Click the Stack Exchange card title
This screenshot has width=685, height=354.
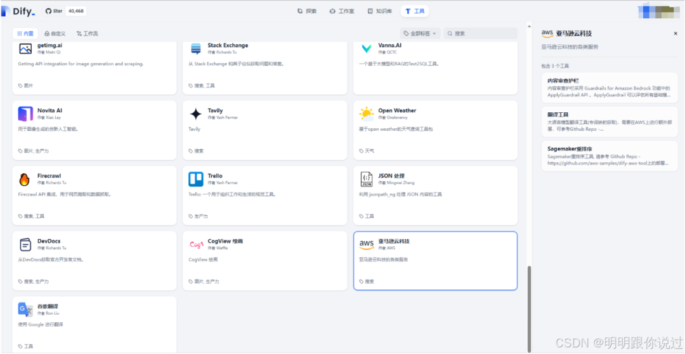[x=228, y=46]
